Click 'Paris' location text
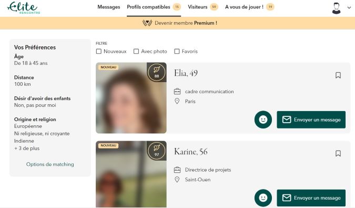355x208 pixels. [x=190, y=102]
